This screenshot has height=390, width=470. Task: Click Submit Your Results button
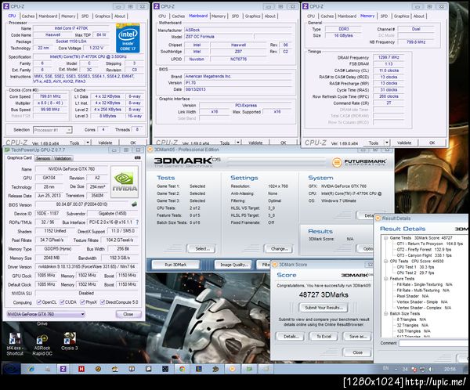pos(324,308)
